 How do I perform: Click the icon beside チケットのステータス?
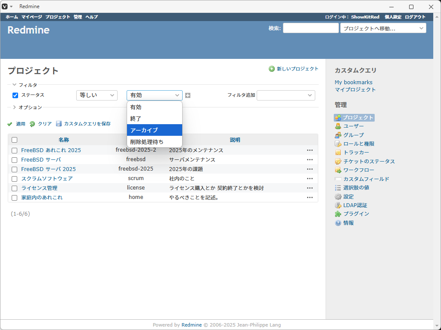tap(338, 162)
